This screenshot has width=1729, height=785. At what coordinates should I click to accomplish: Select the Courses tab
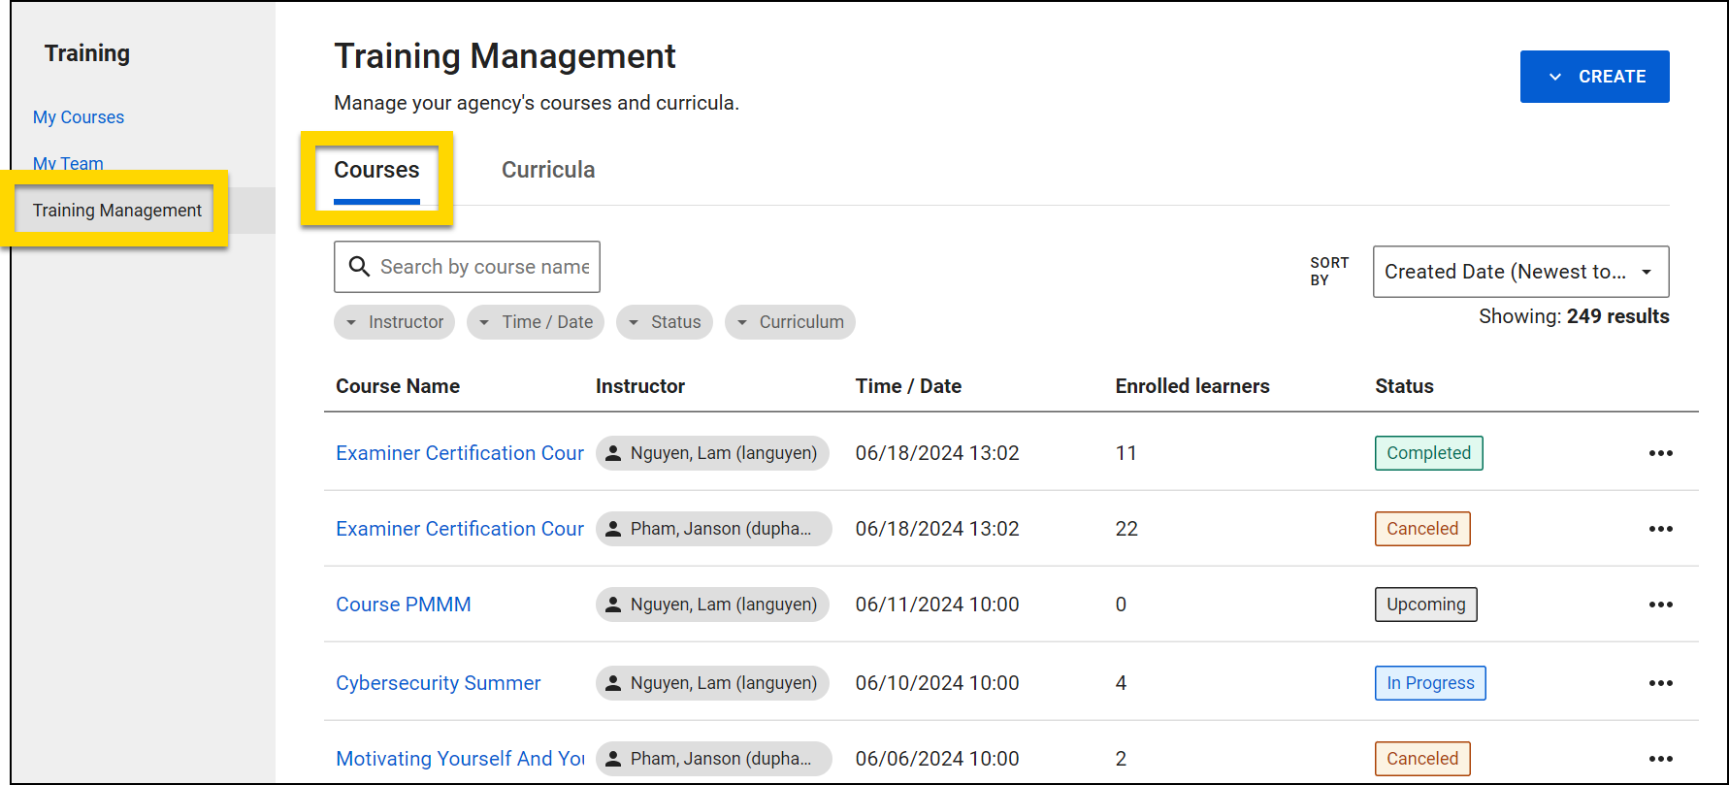[x=376, y=170]
